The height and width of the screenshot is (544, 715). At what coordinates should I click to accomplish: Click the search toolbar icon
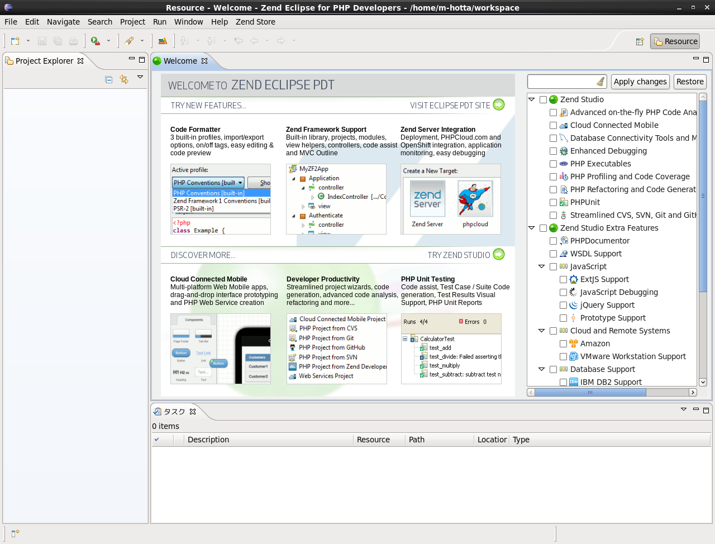click(129, 41)
